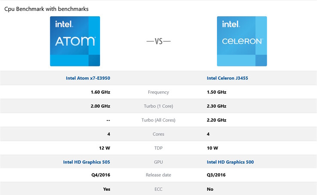This screenshot has height=195, width=317.
Task: Click the Cpu Benchmark with benchmarks heading
Action: 47,9
